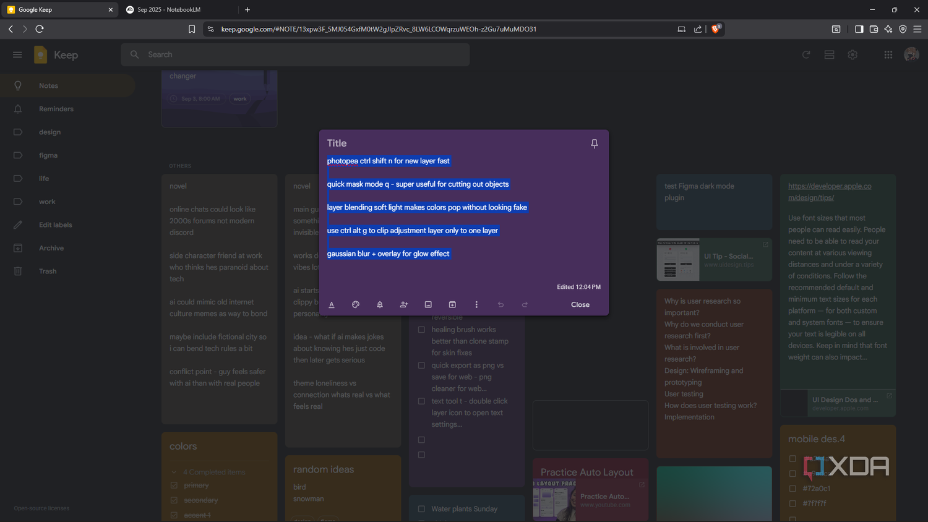Open the developer.apple.com design tips link
This screenshot has height=522, width=928.
coord(830,192)
